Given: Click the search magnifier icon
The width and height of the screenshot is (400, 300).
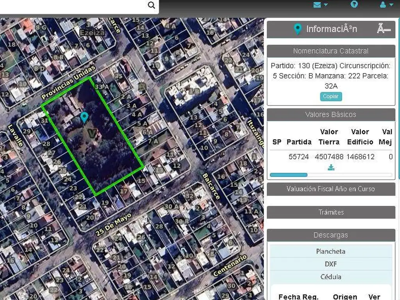Looking at the screenshot, I should point(151,5).
